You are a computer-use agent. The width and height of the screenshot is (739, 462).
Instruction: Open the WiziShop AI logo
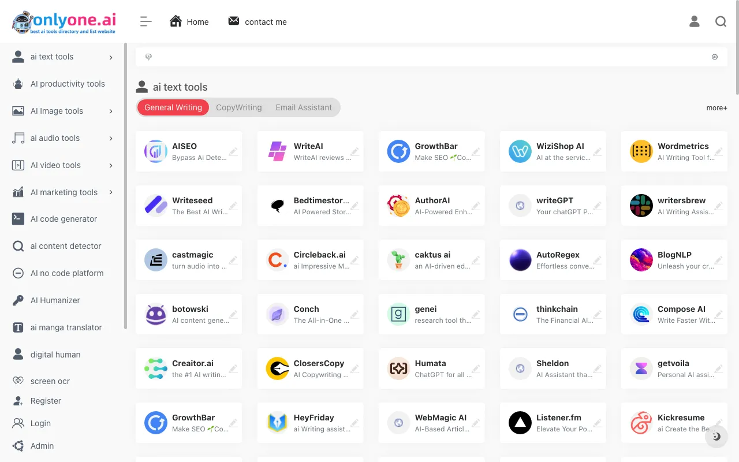coord(520,151)
